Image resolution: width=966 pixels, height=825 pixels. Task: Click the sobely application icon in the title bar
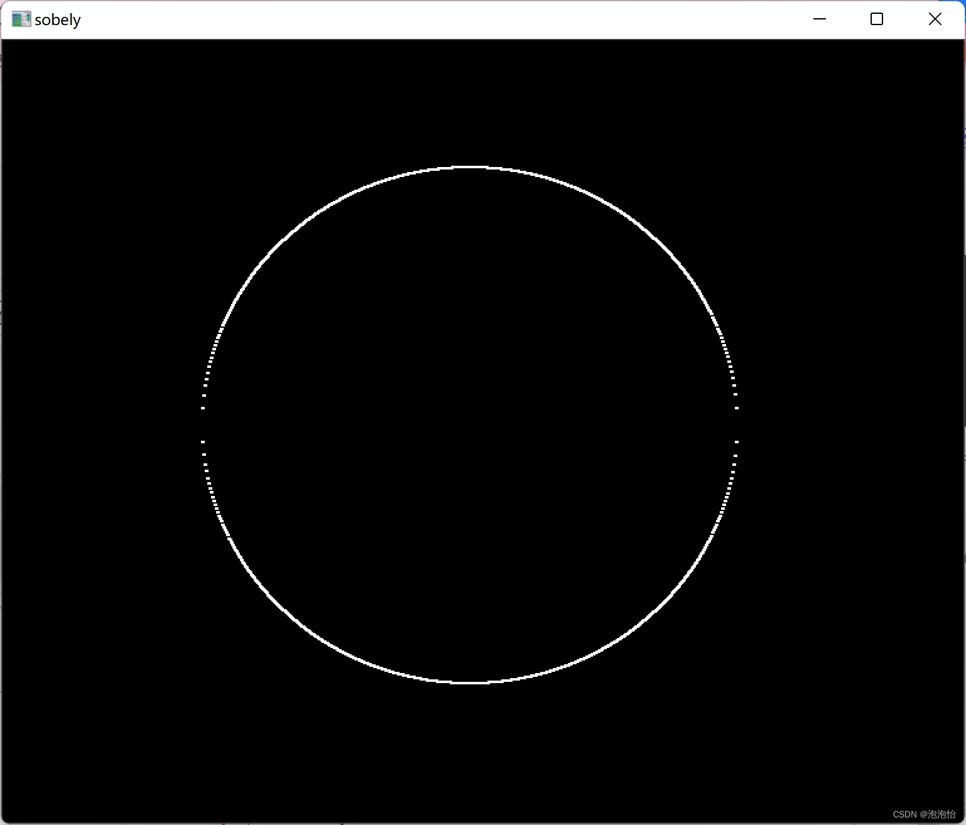click(x=21, y=19)
